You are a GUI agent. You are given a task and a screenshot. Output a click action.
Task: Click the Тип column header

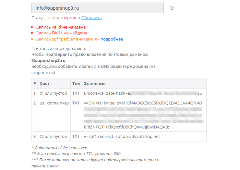pos(76,84)
